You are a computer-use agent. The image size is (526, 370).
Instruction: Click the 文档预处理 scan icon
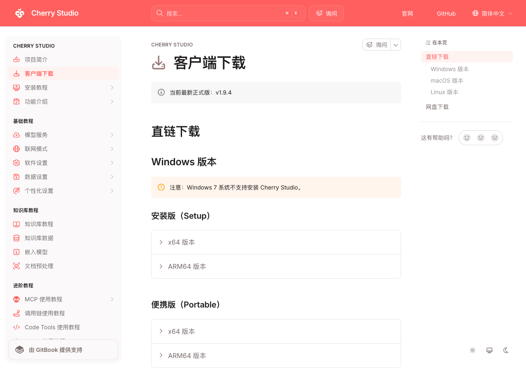(x=16, y=266)
